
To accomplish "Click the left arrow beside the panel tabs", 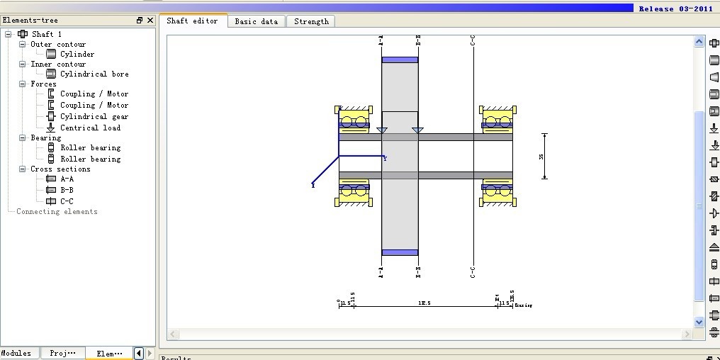I will coord(139,353).
